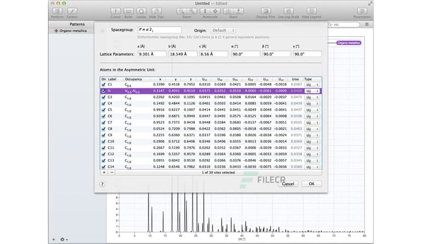This screenshot has width=422, height=244.
Task: Click the Occupancy column header
Action: (x=134, y=79)
